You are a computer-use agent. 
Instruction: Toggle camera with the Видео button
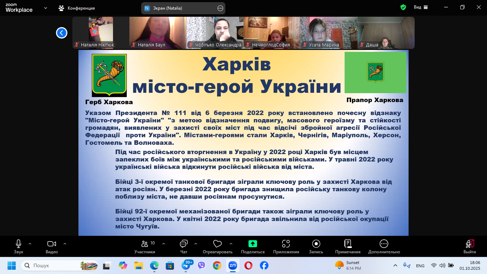point(52,246)
